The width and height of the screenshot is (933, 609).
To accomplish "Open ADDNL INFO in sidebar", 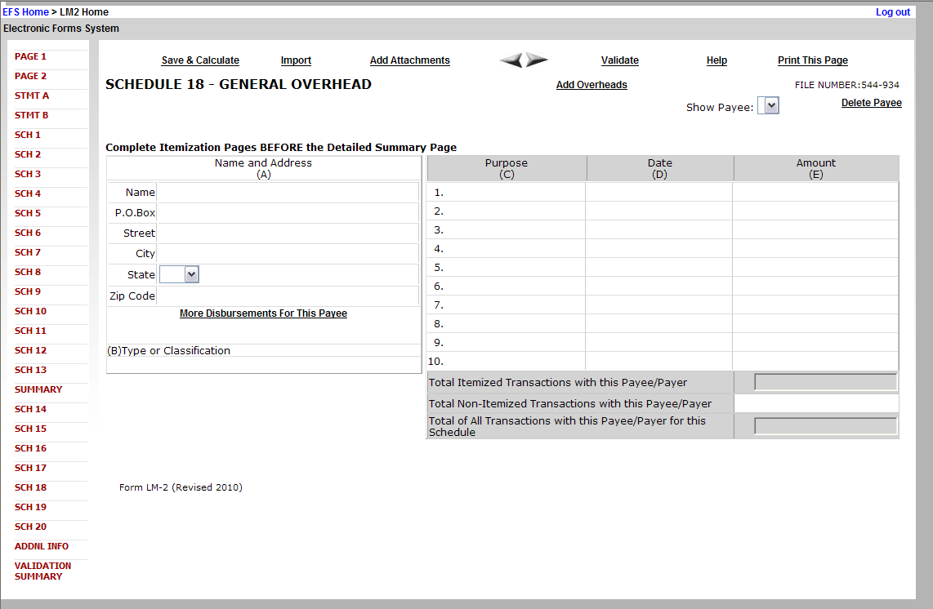I will pos(41,547).
